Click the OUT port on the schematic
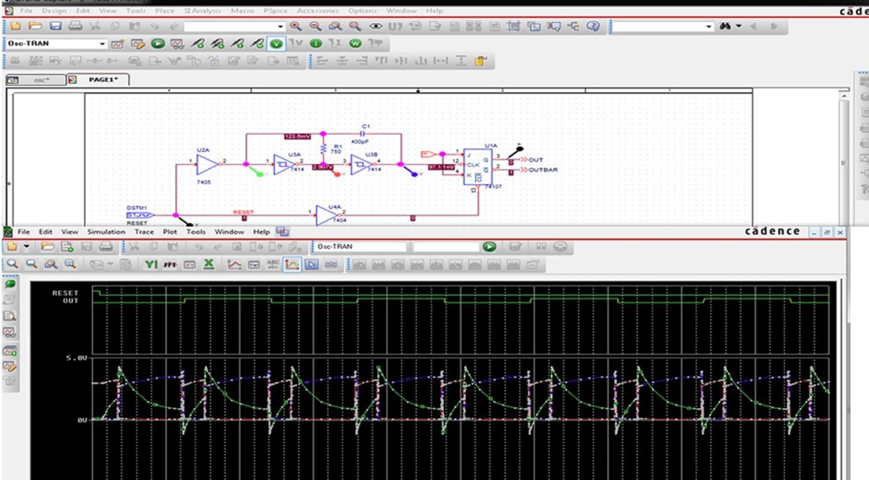The height and width of the screenshot is (480, 869). [x=531, y=160]
